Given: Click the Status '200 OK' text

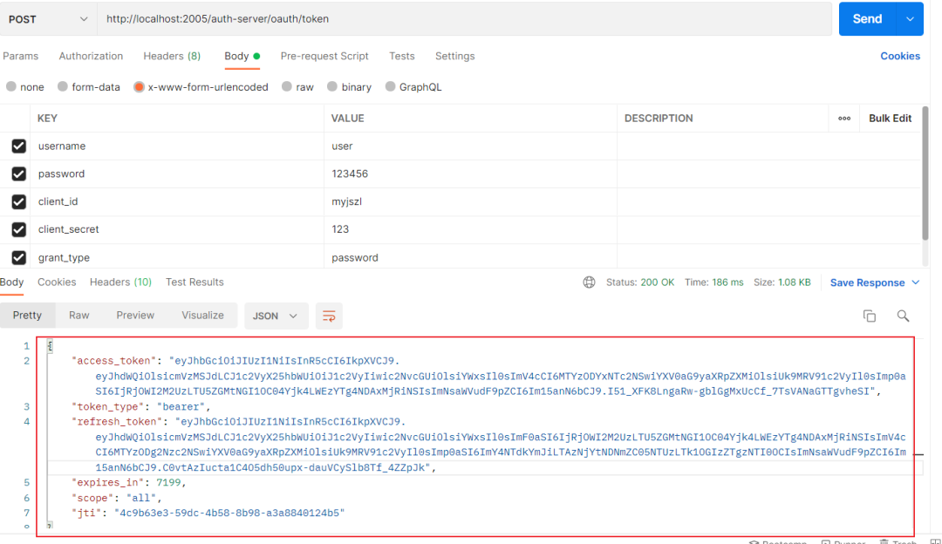Looking at the screenshot, I should pos(658,282).
